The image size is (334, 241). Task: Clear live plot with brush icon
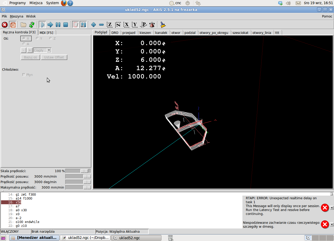click(163, 25)
